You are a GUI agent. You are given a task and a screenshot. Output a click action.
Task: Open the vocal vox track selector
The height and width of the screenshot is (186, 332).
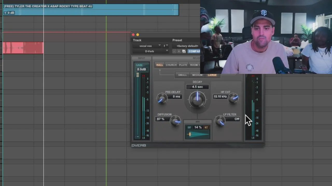pyautogui.click(x=147, y=46)
